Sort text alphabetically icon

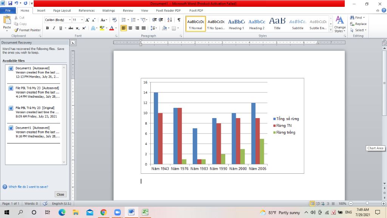pos(170,20)
